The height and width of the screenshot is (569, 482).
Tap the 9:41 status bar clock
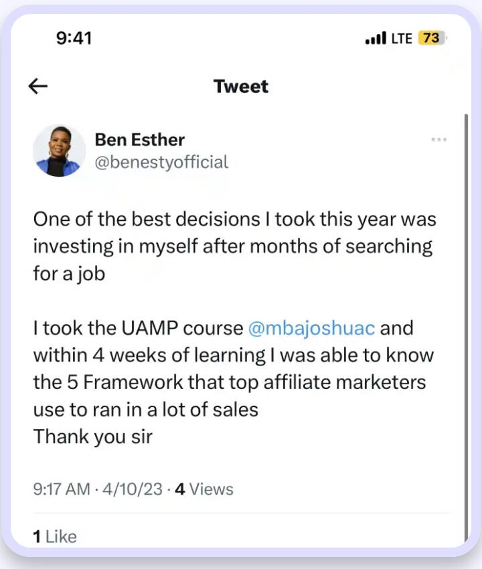[73, 38]
